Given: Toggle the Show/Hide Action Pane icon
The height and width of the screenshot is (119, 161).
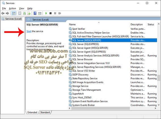Looking at the screenshot, I should coord(40,13).
